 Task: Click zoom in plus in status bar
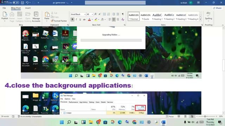(x=217, y=117)
